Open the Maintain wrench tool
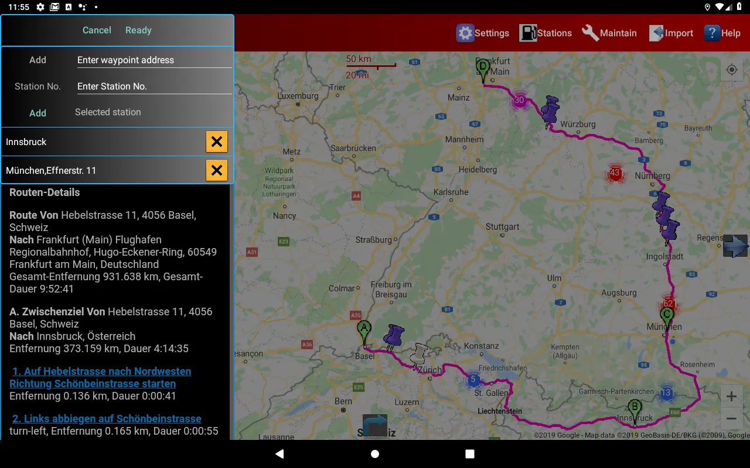750x468 pixels. pyautogui.click(x=591, y=33)
